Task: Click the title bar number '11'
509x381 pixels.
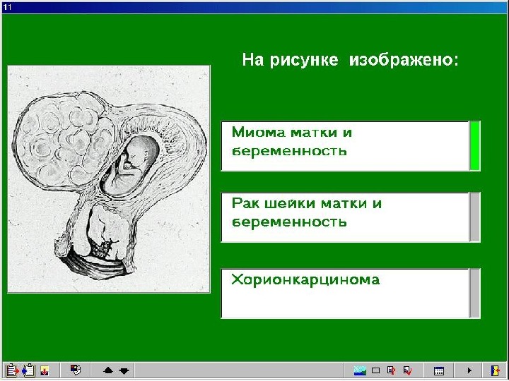Action: tap(7, 7)
